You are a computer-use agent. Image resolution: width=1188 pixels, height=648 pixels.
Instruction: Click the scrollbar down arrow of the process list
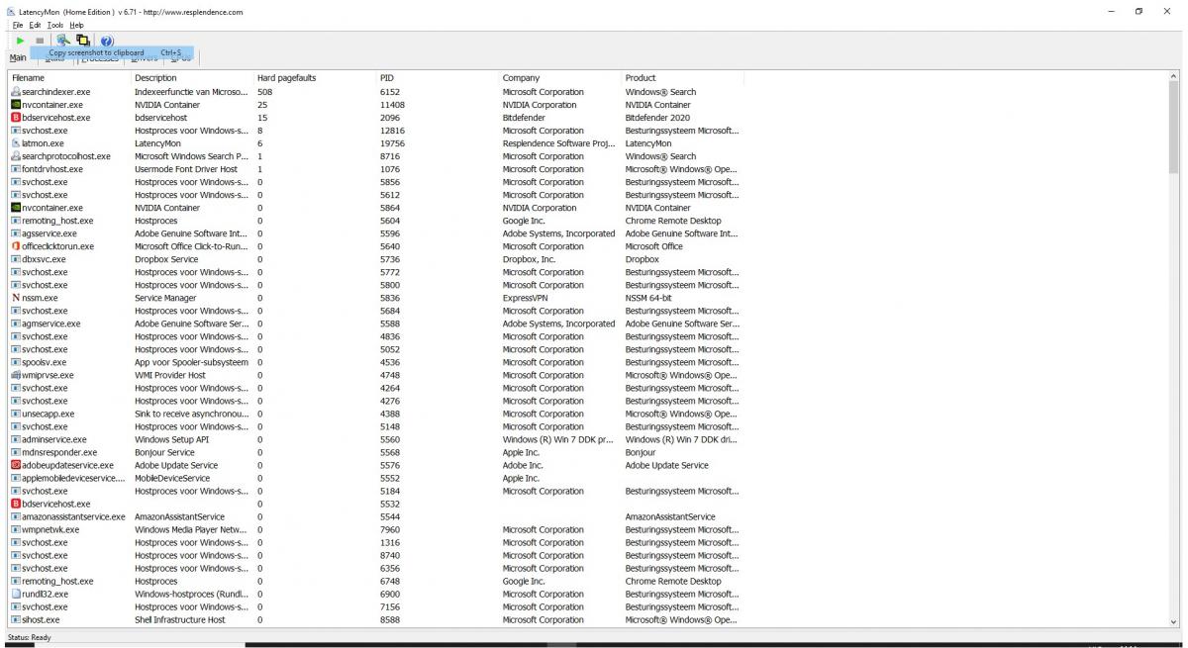[x=1174, y=622]
